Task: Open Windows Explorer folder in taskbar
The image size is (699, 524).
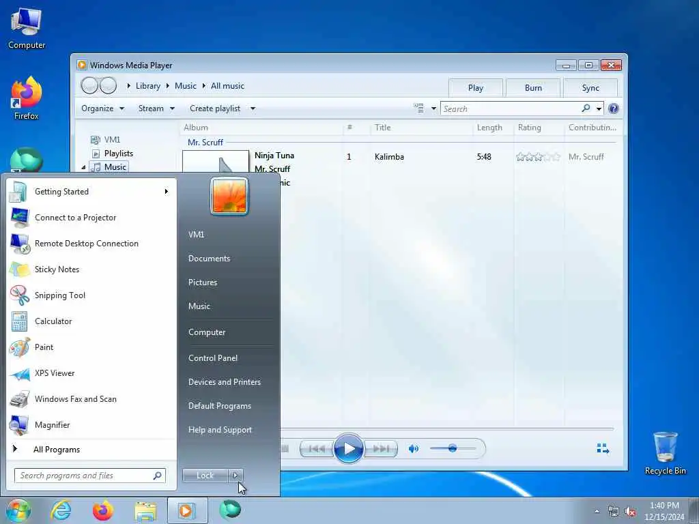Action: click(146, 510)
